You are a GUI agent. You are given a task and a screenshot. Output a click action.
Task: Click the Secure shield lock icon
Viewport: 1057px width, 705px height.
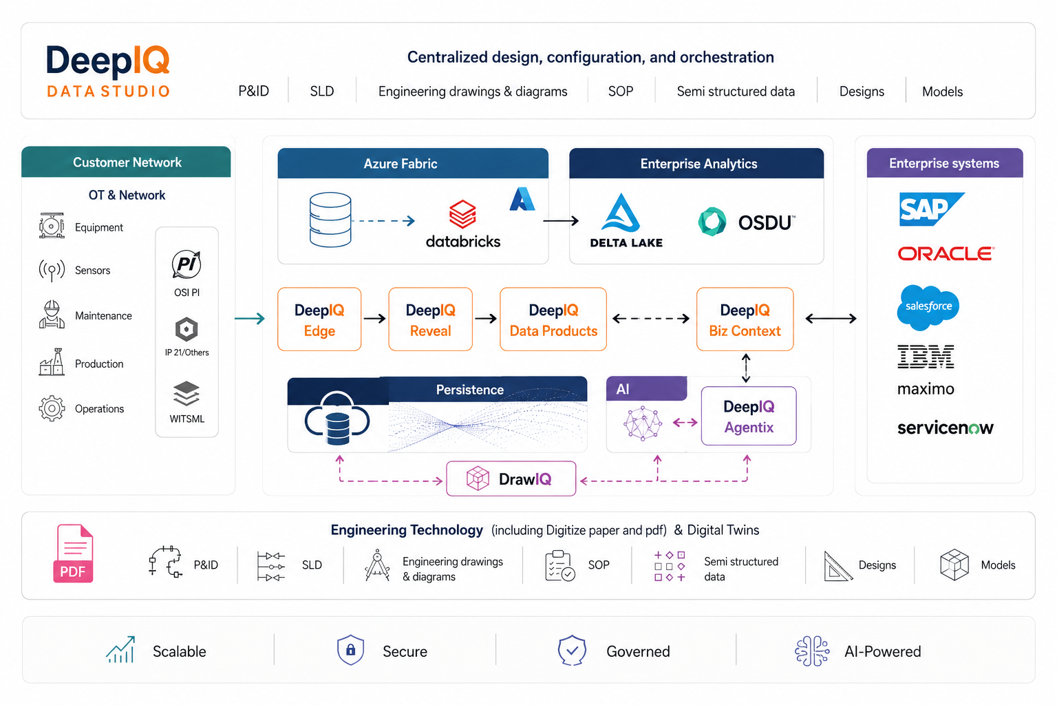(350, 650)
